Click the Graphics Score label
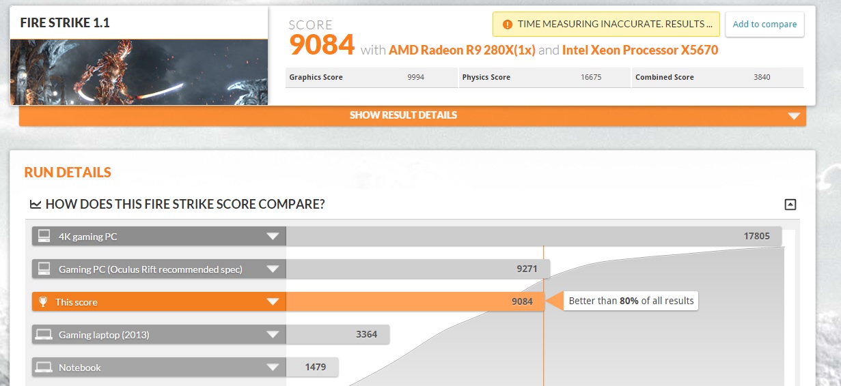 click(316, 77)
